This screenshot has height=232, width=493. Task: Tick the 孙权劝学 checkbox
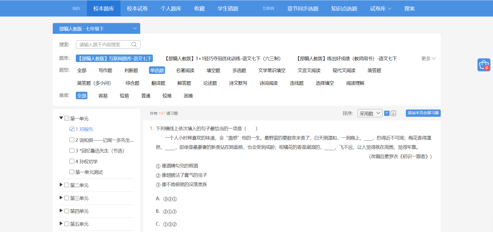click(x=72, y=161)
